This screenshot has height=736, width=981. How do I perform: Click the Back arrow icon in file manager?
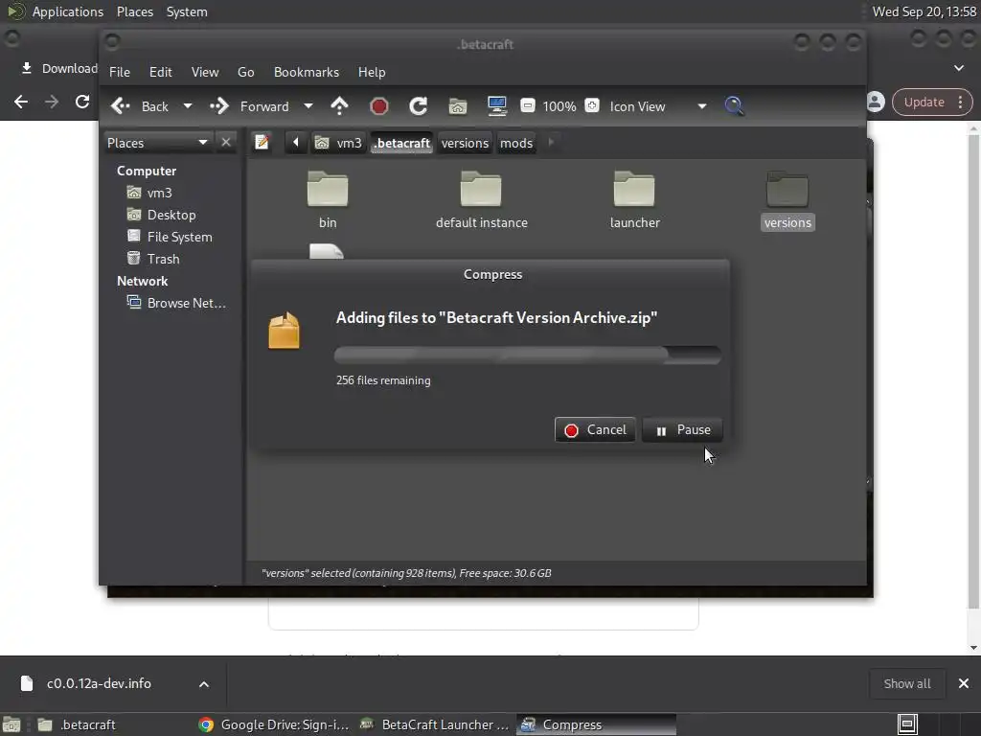[x=120, y=106]
